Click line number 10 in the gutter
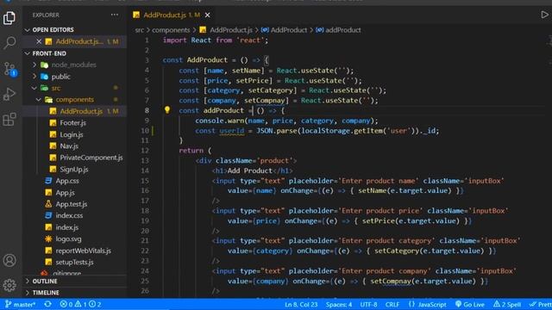 click(x=145, y=131)
